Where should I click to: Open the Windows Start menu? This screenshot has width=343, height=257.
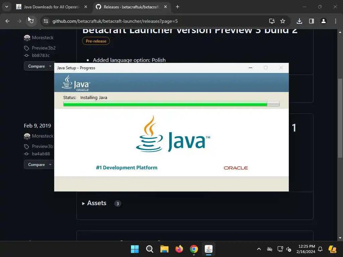coord(135,249)
